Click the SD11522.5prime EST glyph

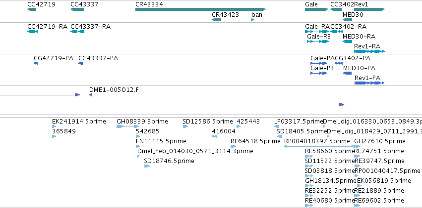309,166
